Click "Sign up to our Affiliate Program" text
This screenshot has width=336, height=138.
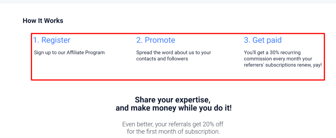pos(69,53)
